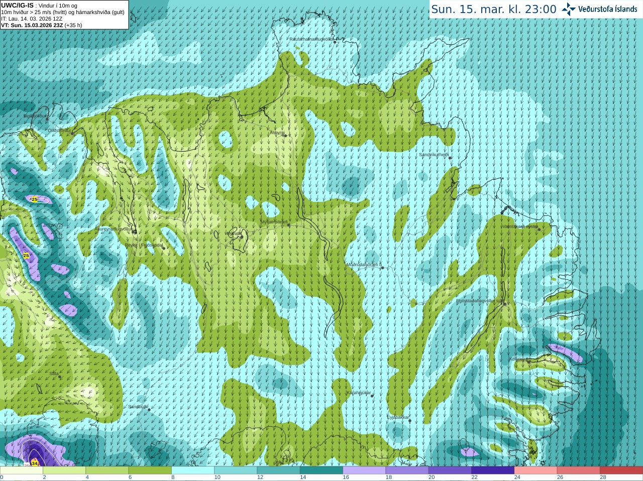This screenshot has width=643, height=481.
Task: Click the '10m hviður > 25 m/s' description line
Action: pos(63,12)
